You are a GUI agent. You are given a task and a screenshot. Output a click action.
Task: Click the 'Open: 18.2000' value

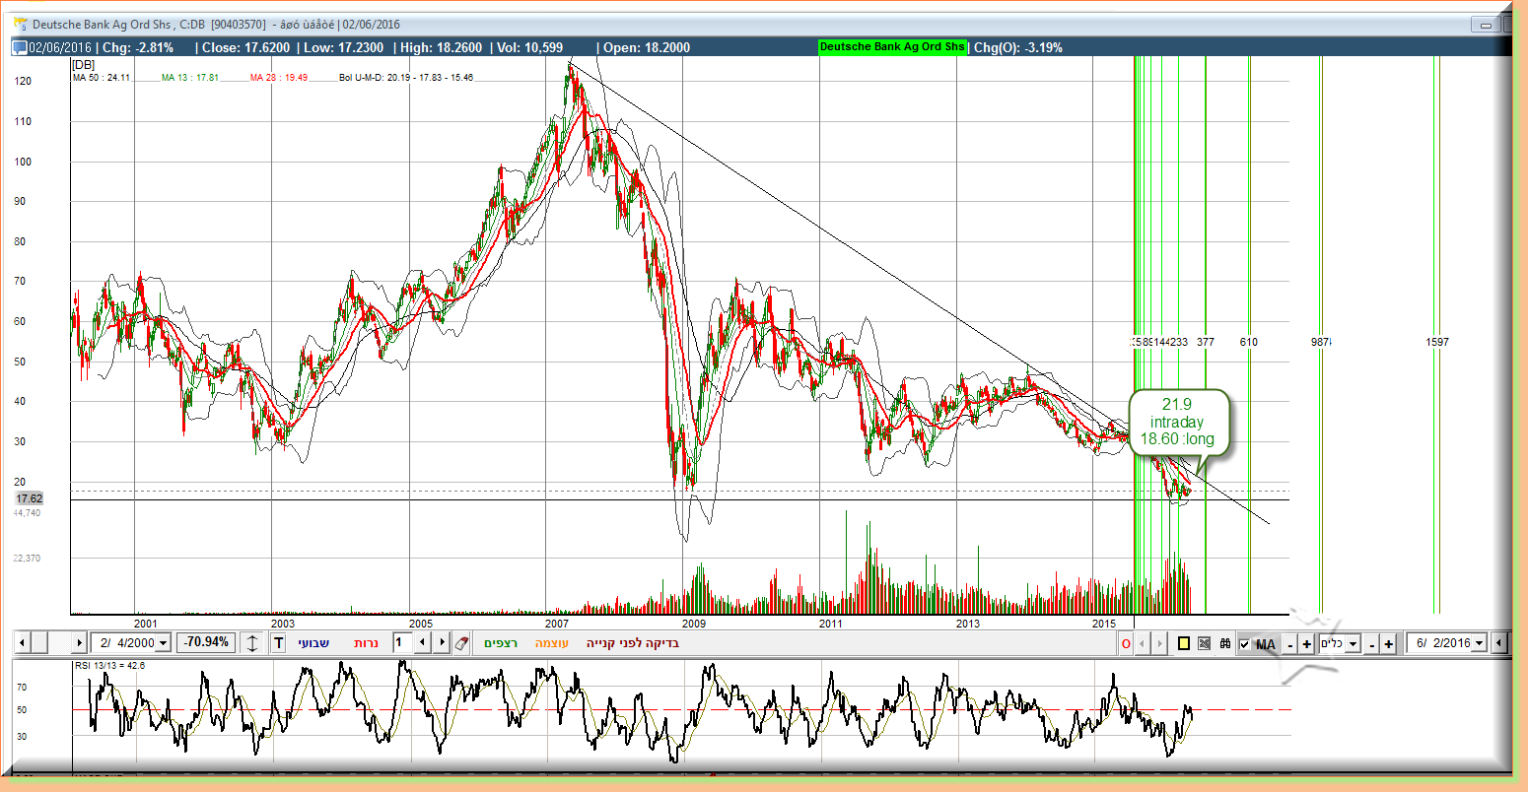tap(647, 47)
